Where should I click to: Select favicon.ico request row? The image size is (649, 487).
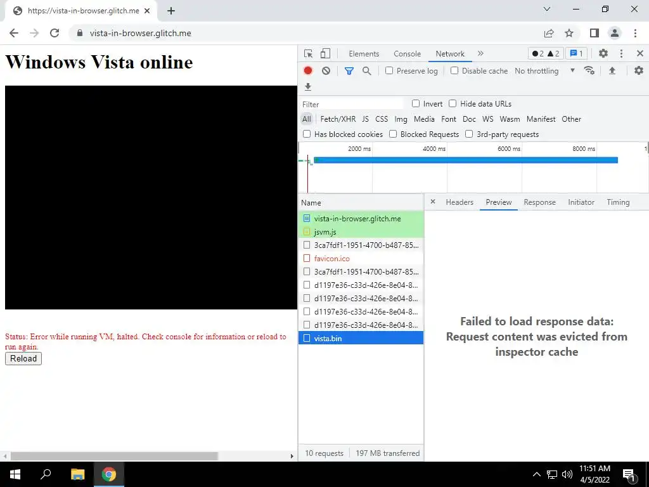(361, 259)
